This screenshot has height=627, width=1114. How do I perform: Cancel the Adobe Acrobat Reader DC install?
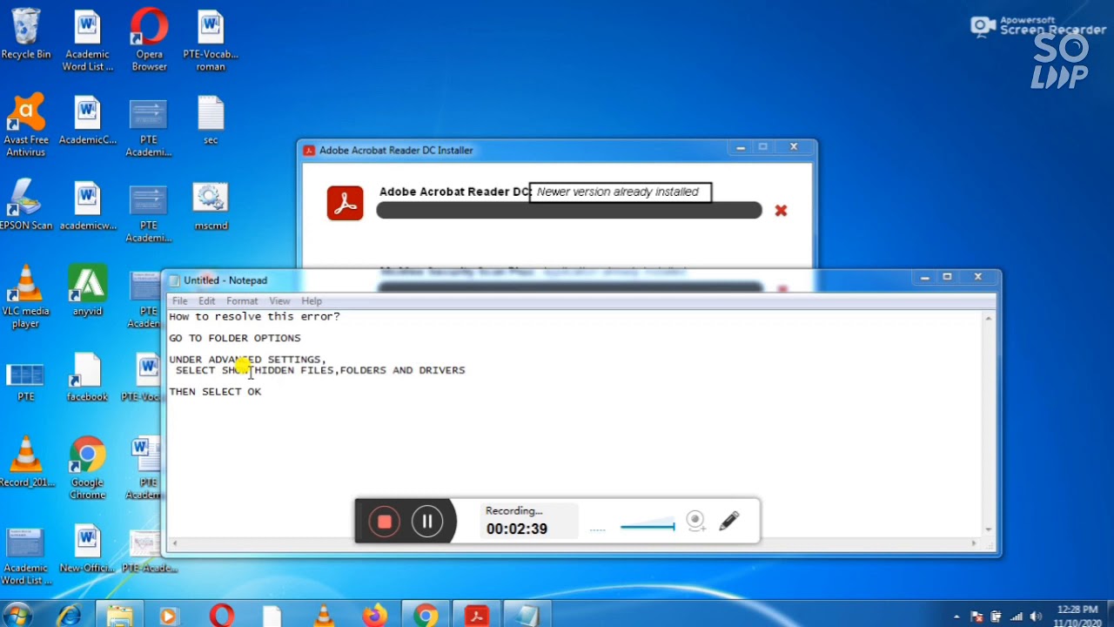point(781,211)
